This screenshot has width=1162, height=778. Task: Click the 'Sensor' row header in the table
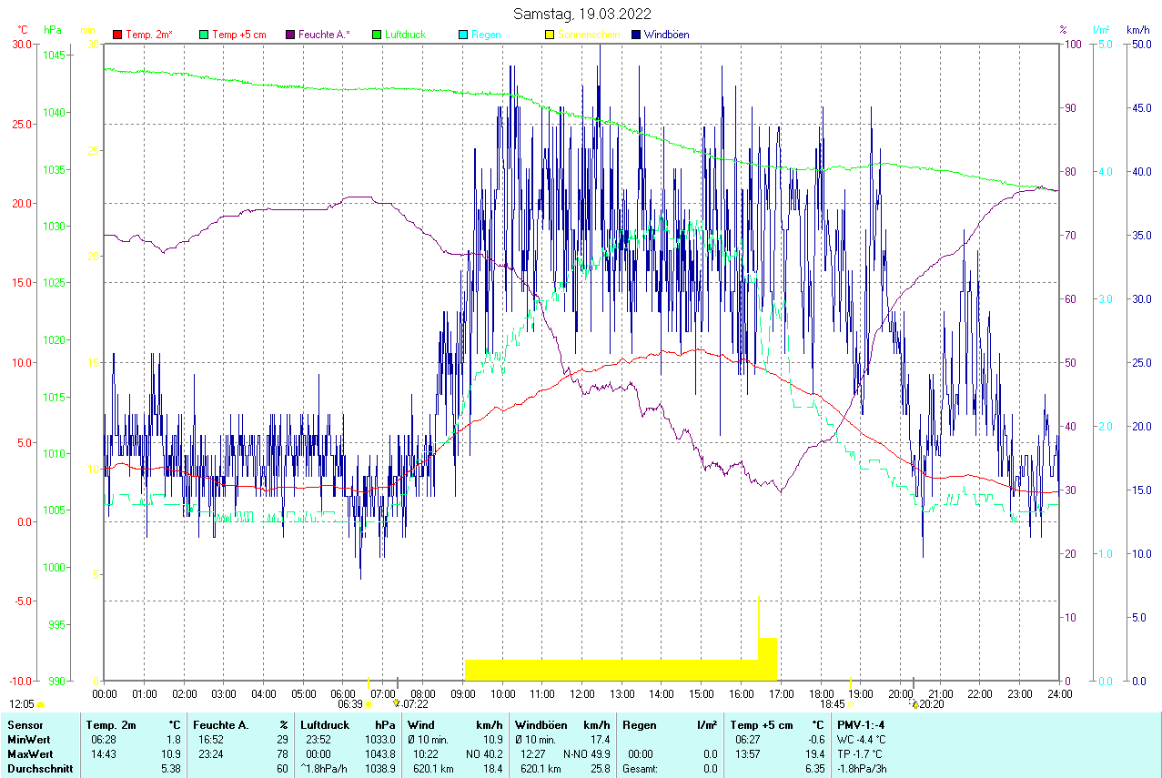click(25, 725)
